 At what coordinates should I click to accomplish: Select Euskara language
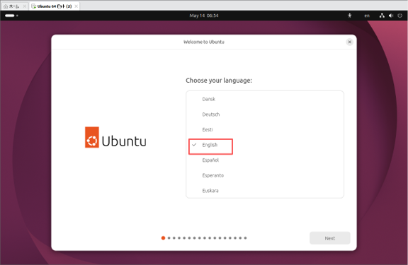[x=265, y=191]
